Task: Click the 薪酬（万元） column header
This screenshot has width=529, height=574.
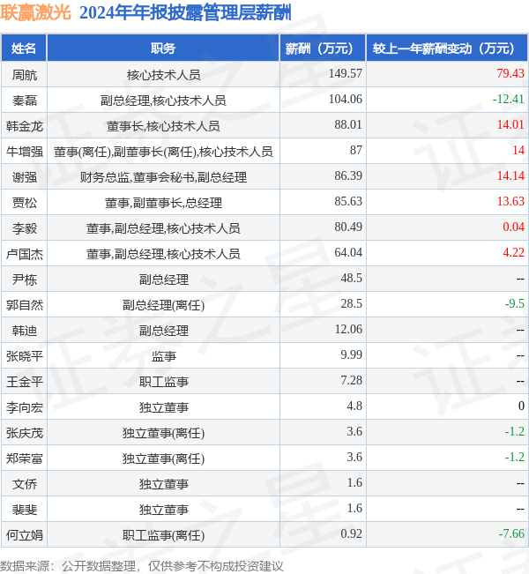Action: pos(323,48)
